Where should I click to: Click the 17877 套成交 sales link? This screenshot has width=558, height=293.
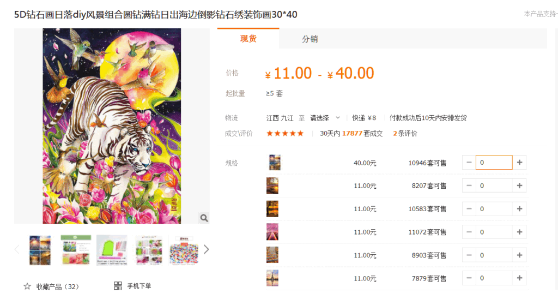pos(362,133)
